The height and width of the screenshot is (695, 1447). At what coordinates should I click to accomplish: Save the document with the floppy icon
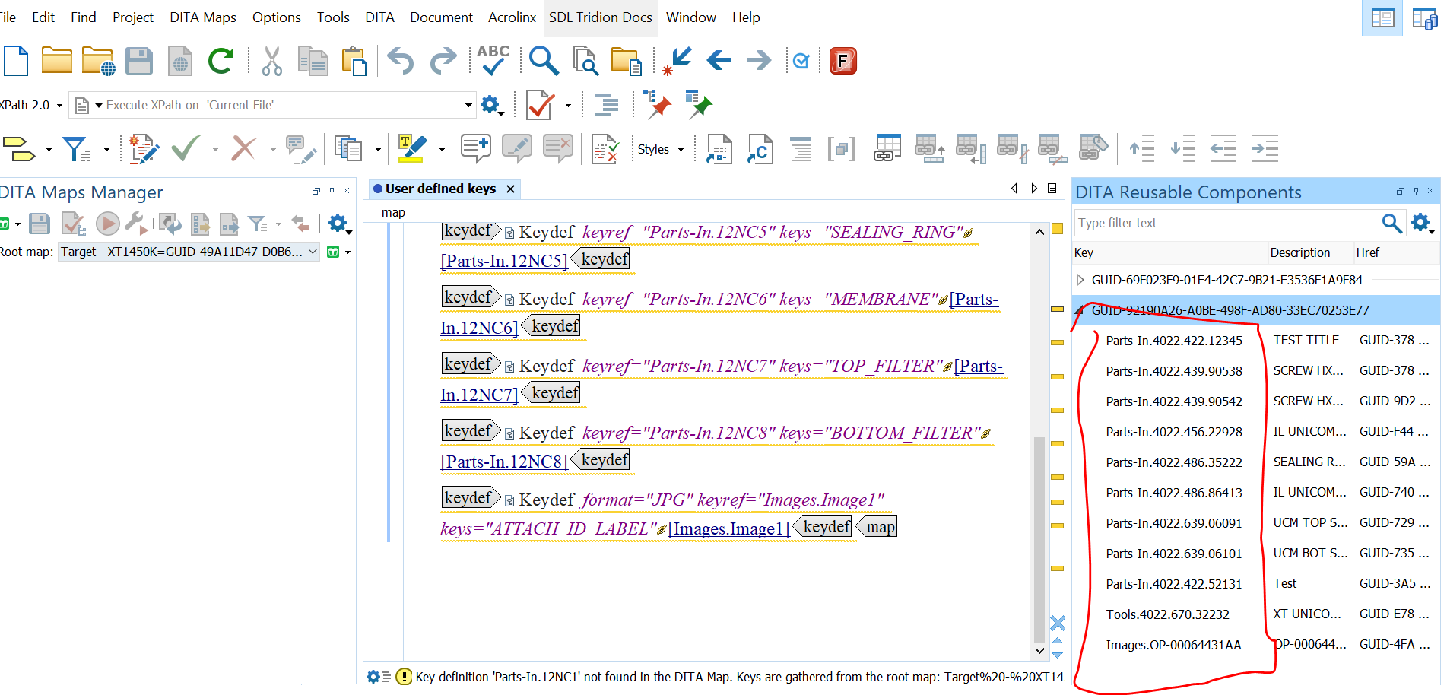(139, 61)
